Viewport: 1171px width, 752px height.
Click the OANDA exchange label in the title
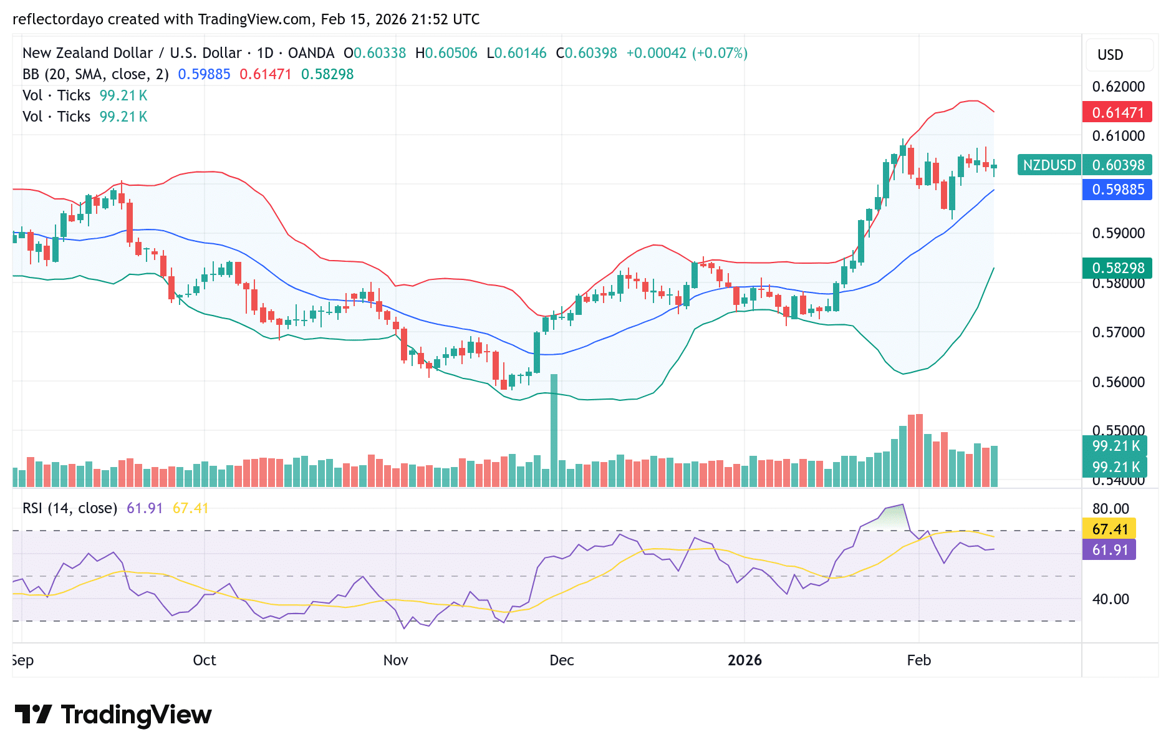(312, 53)
